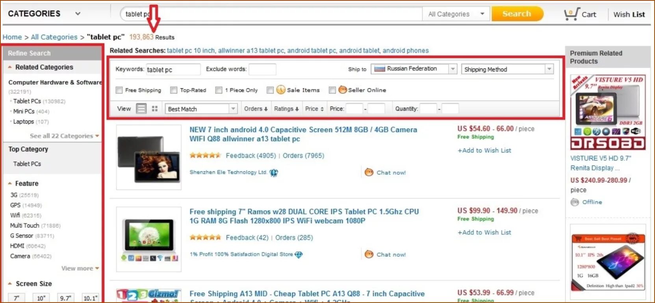Click Russian Federation flag icon
Image resolution: width=655 pixels, height=303 pixels.
[x=380, y=69]
